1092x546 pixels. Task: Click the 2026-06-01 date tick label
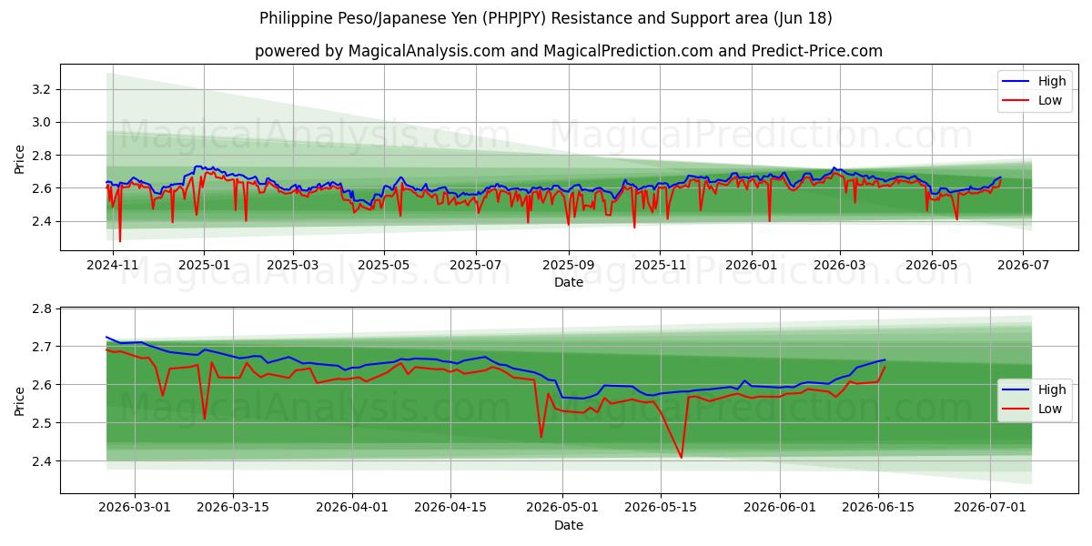[781, 508]
